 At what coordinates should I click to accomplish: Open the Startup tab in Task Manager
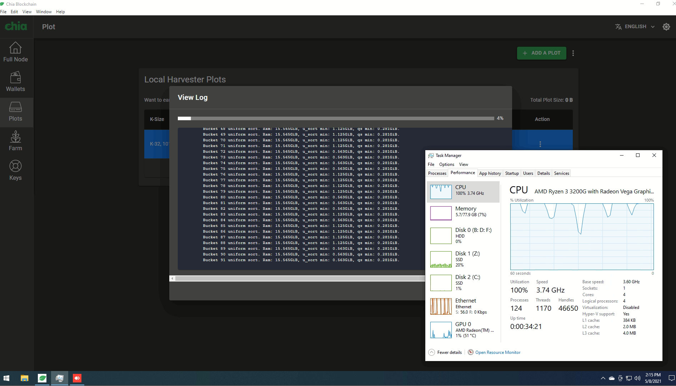click(x=512, y=173)
